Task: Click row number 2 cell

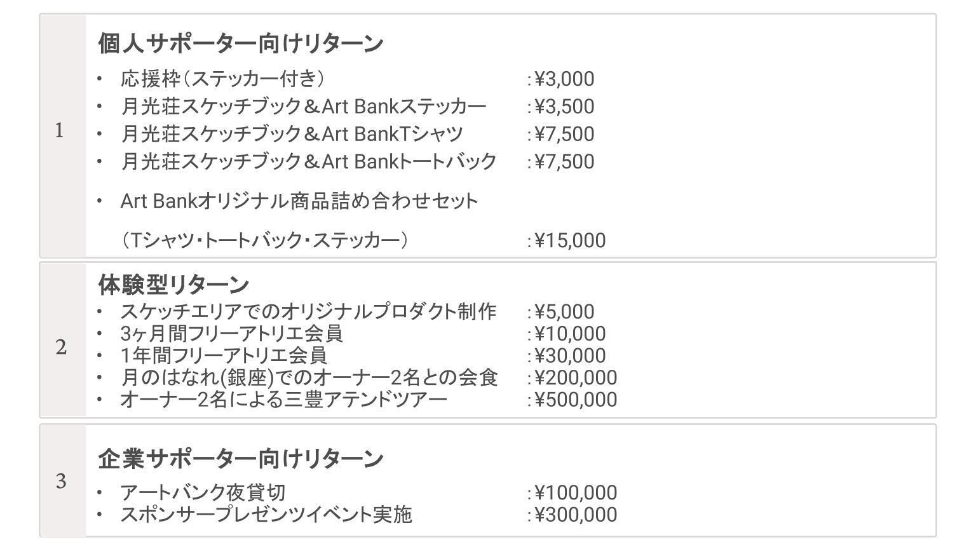Action: point(61,348)
